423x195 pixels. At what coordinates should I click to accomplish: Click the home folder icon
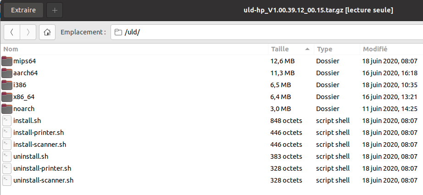[x=47, y=32]
